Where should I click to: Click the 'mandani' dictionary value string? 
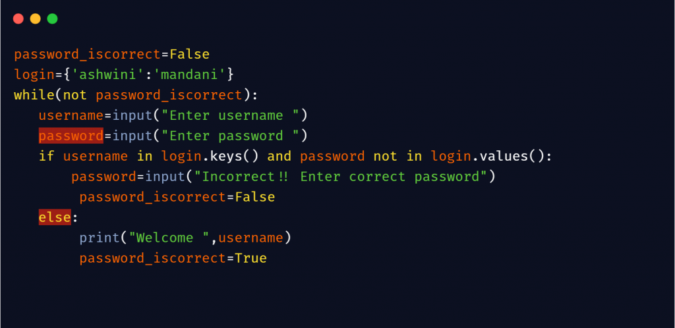point(190,74)
